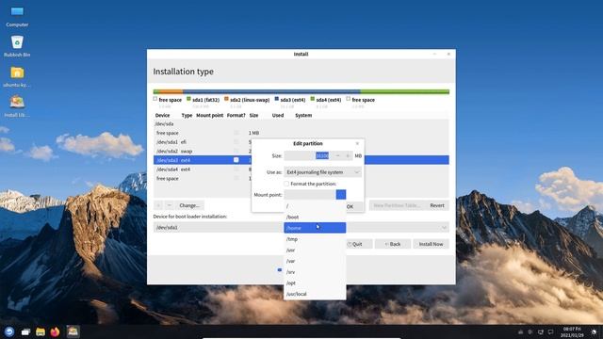Click the Type column header
Image resolution: width=603 pixels, height=339 pixels.
pyautogui.click(x=187, y=115)
